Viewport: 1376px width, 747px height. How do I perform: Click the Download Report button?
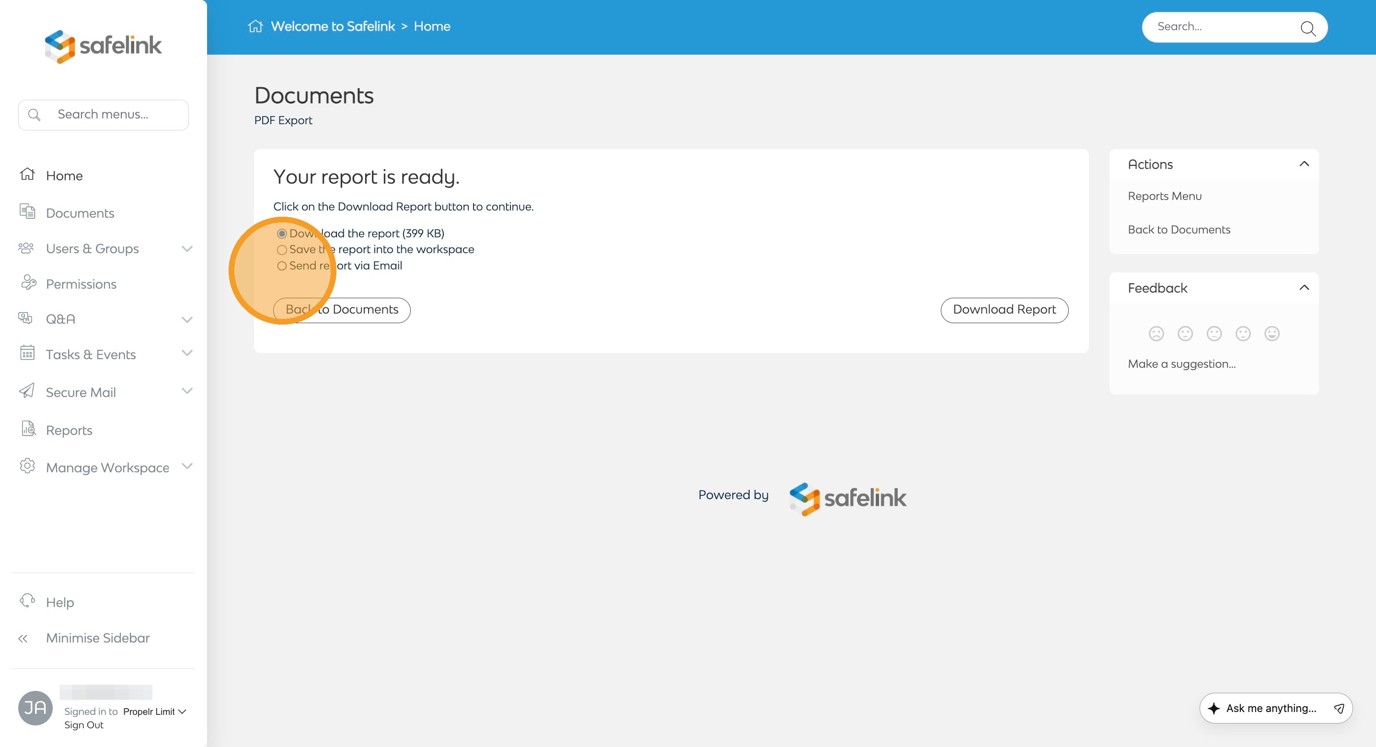point(1004,310)
